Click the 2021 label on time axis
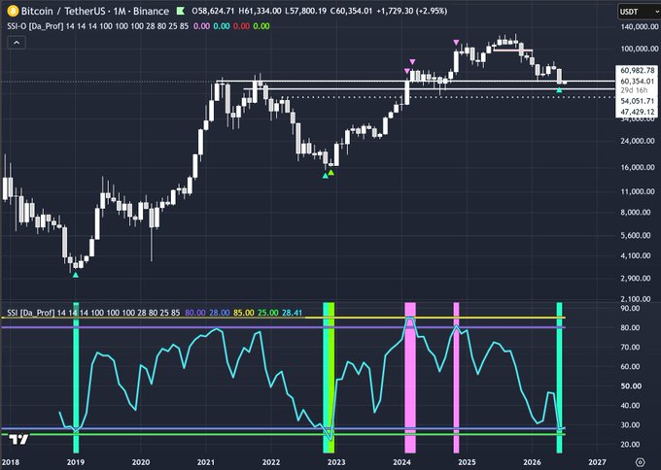This screenshot has width=661, height=470. coord(206,462)
